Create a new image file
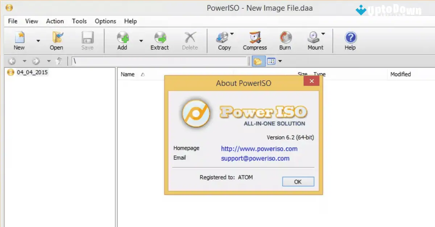Image resolution: width=435 pixels, height=227 pixels. click(19, 40)
